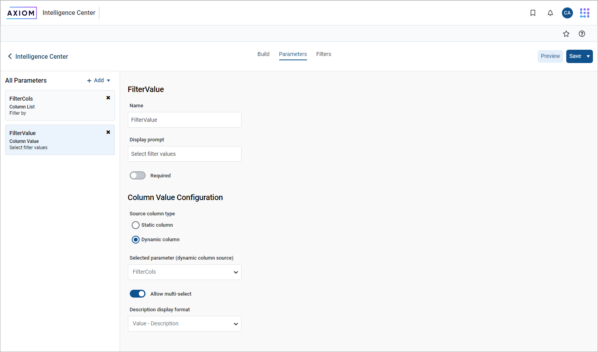The height and width of the screenshot is (352, 598).
Task: Click the Preview button
Action: click(x=550, y=56)
